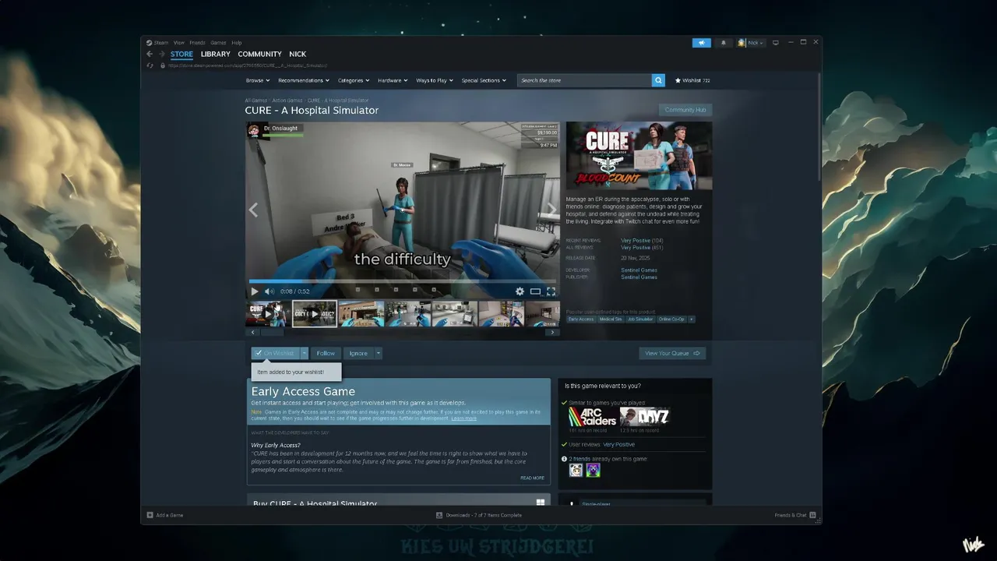This screenshot has width=997, height=561.
Task: Switch to the LIBRARY tab
Action: pyautogui.click(x=215, y=55)
